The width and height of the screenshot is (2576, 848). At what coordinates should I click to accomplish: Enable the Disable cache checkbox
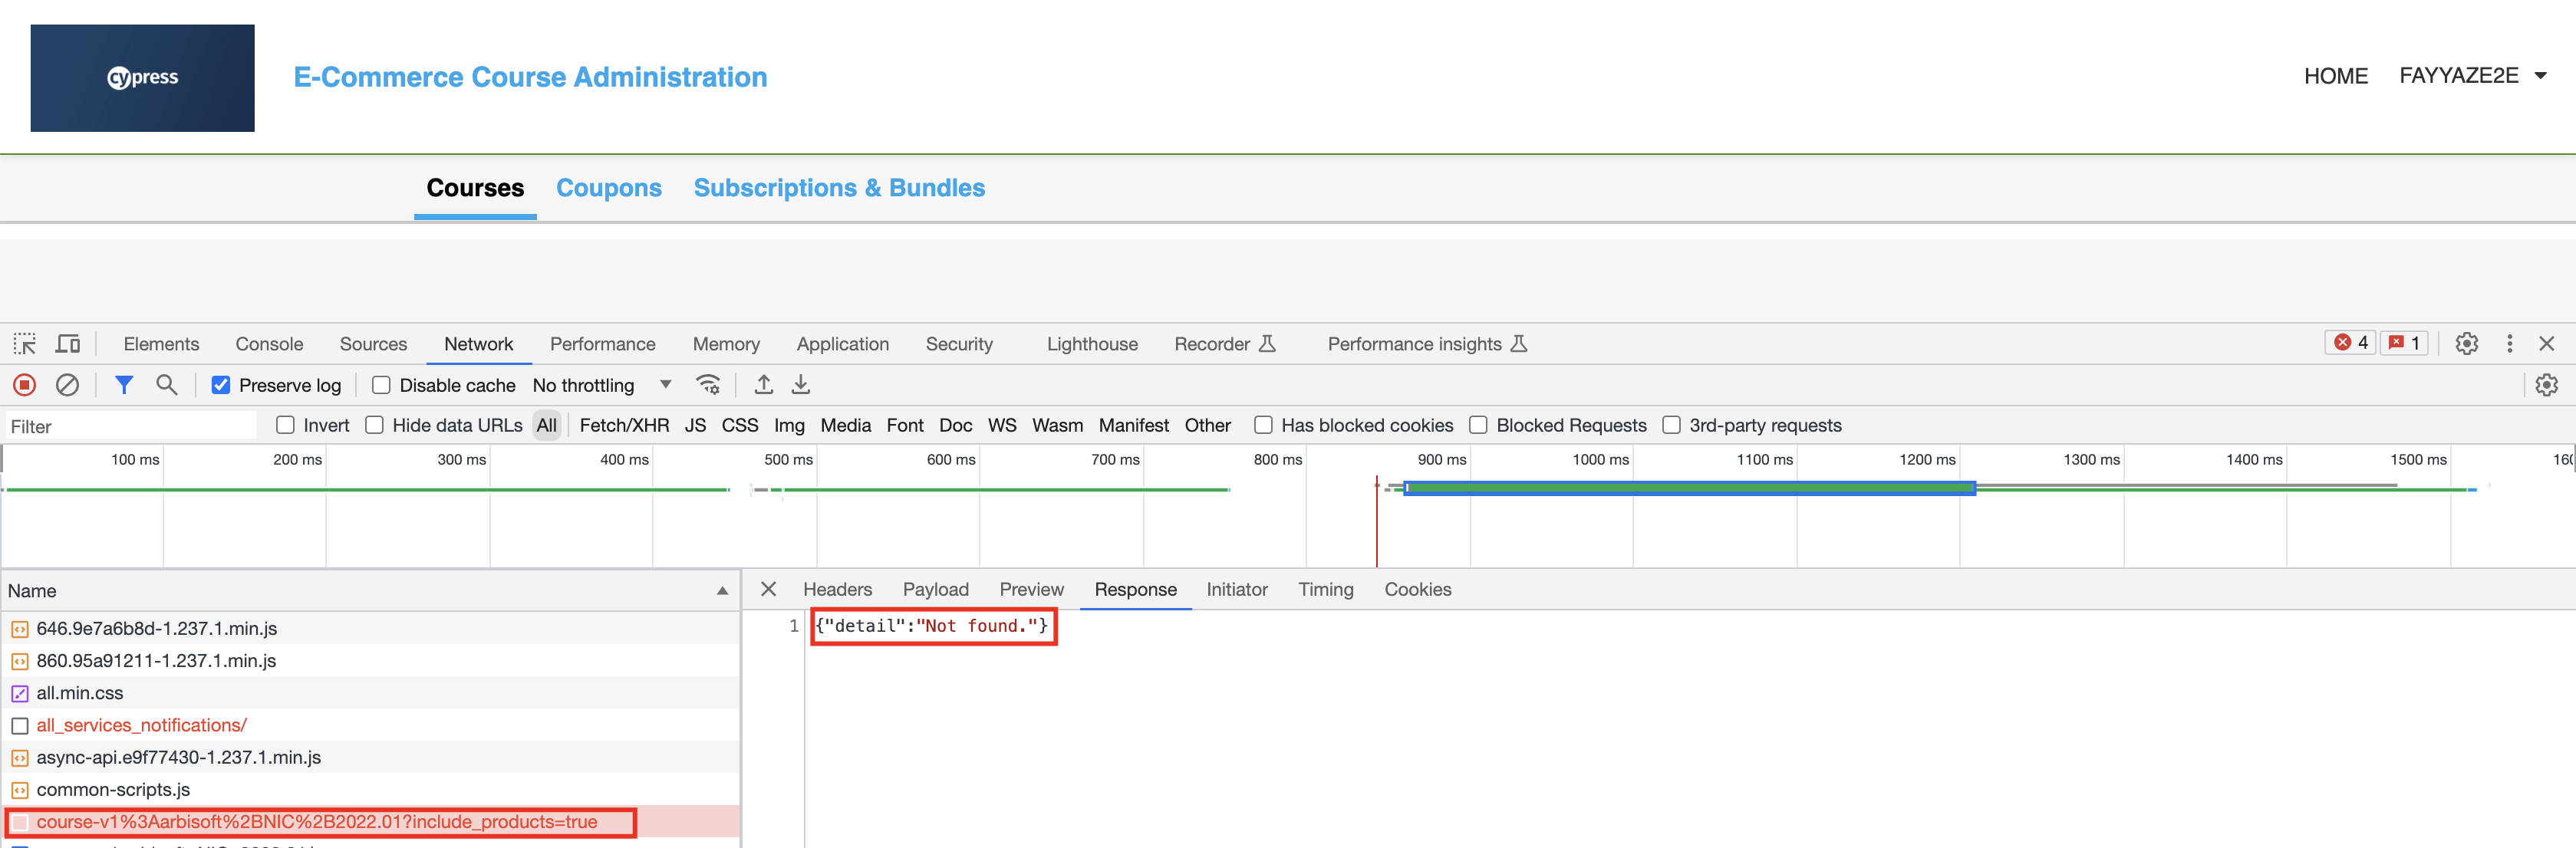[381, 385]
